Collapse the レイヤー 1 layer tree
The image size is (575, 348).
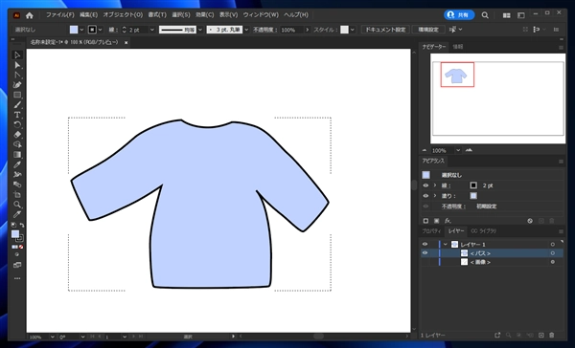pos(446,244)
